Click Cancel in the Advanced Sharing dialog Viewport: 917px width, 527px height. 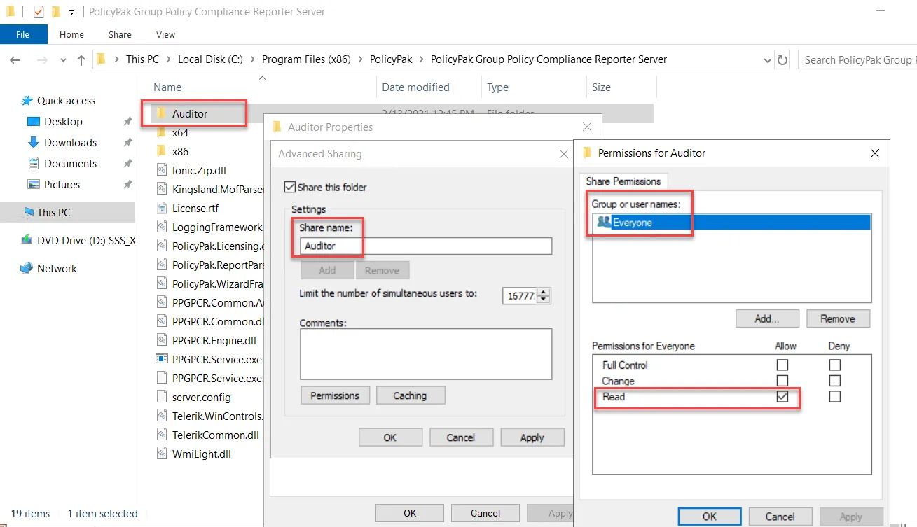point(461,437)
